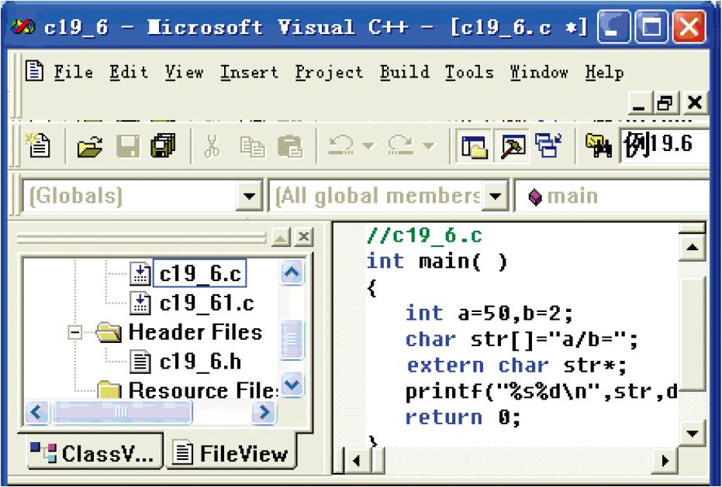
Task: Save the file with the floppy disk icon
Action: 127,146
